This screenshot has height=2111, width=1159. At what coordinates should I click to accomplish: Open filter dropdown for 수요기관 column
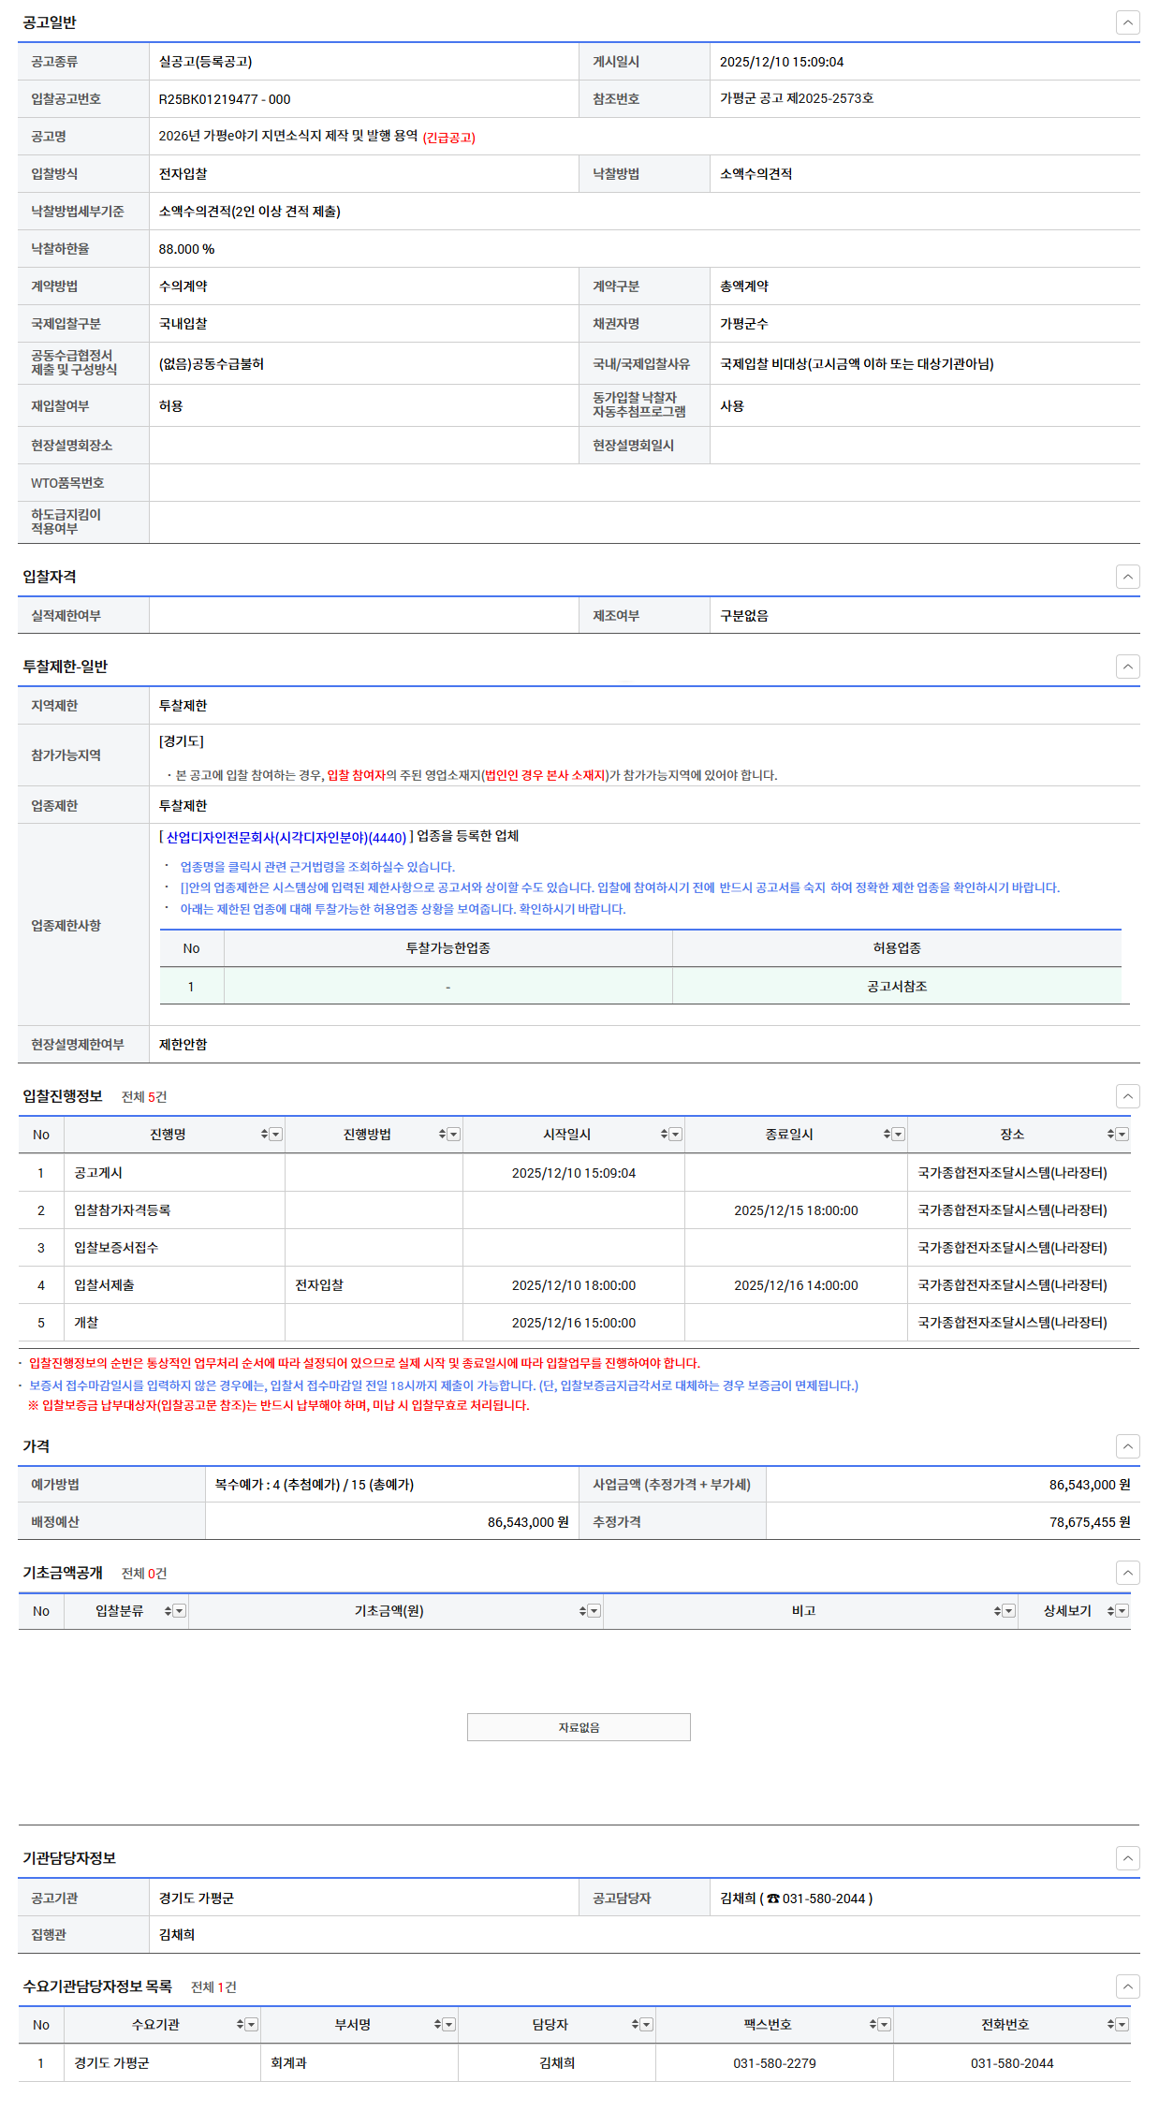(252, 2025)
